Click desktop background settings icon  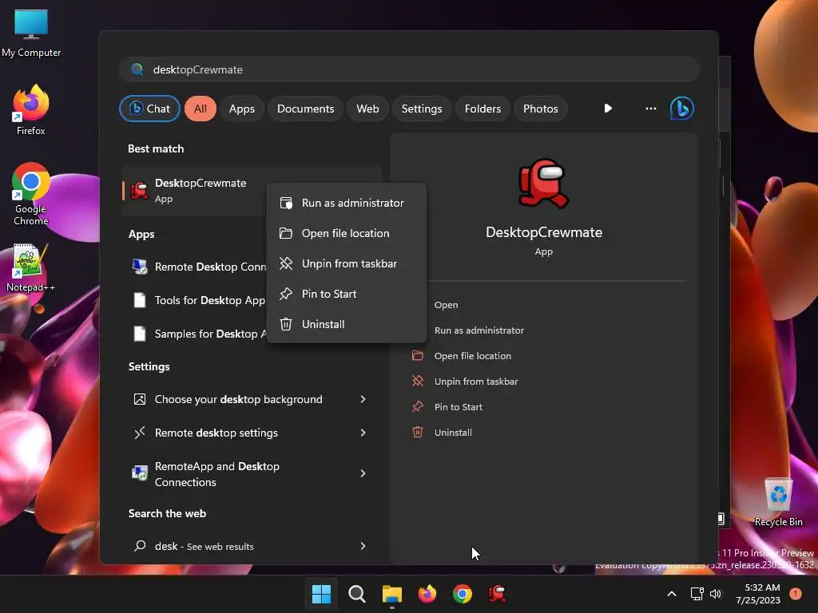pyautogui.click(x=139, y=399)
